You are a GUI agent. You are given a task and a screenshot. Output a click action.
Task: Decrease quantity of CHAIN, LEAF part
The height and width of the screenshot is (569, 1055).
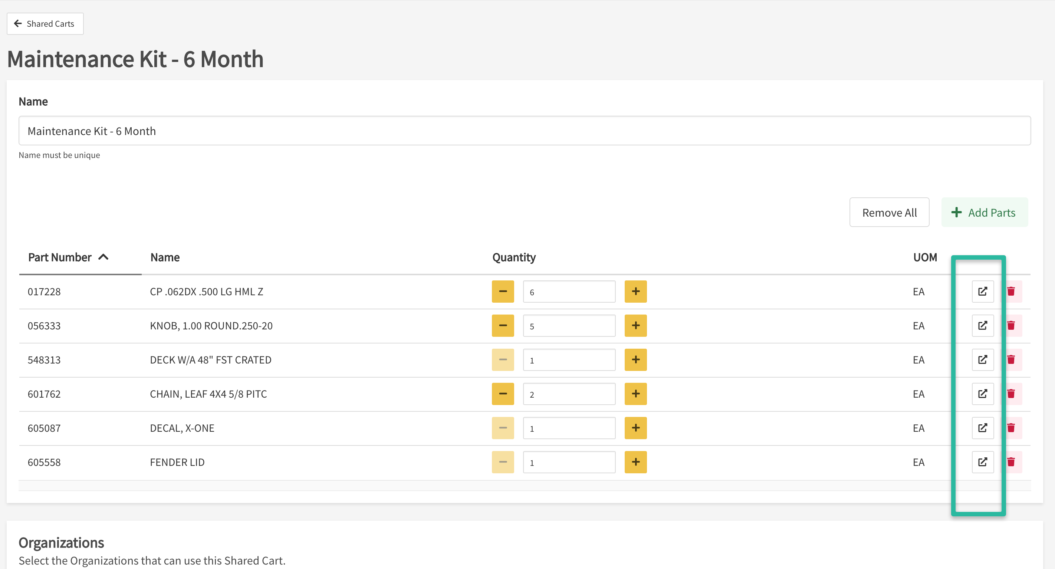(x=503, y=394)
